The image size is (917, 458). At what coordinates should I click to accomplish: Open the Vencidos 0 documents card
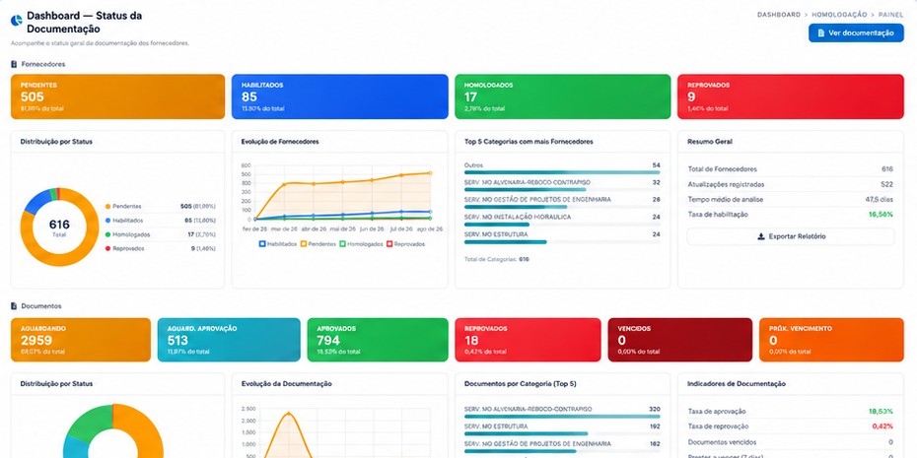pyautogui.click(x=680, y=340)
